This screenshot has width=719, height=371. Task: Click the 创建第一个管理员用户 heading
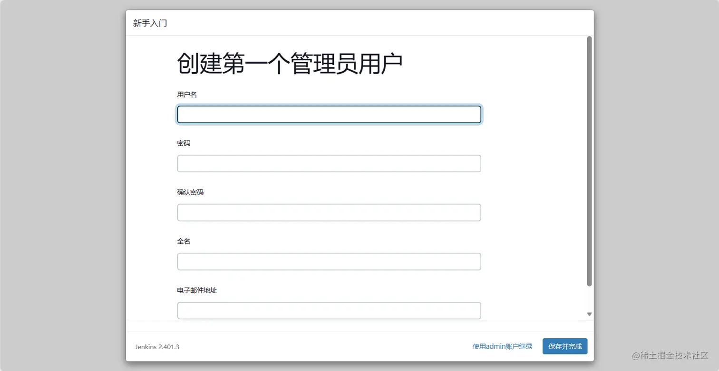click(290, 64)
